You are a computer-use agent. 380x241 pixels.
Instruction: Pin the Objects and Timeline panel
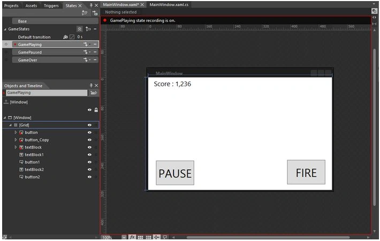click(x=91, y=85)
